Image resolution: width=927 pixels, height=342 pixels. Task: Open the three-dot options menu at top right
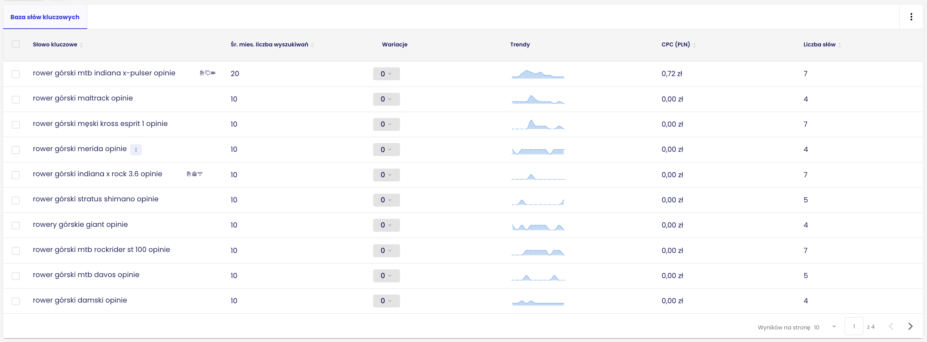click(x=911, y=17)
